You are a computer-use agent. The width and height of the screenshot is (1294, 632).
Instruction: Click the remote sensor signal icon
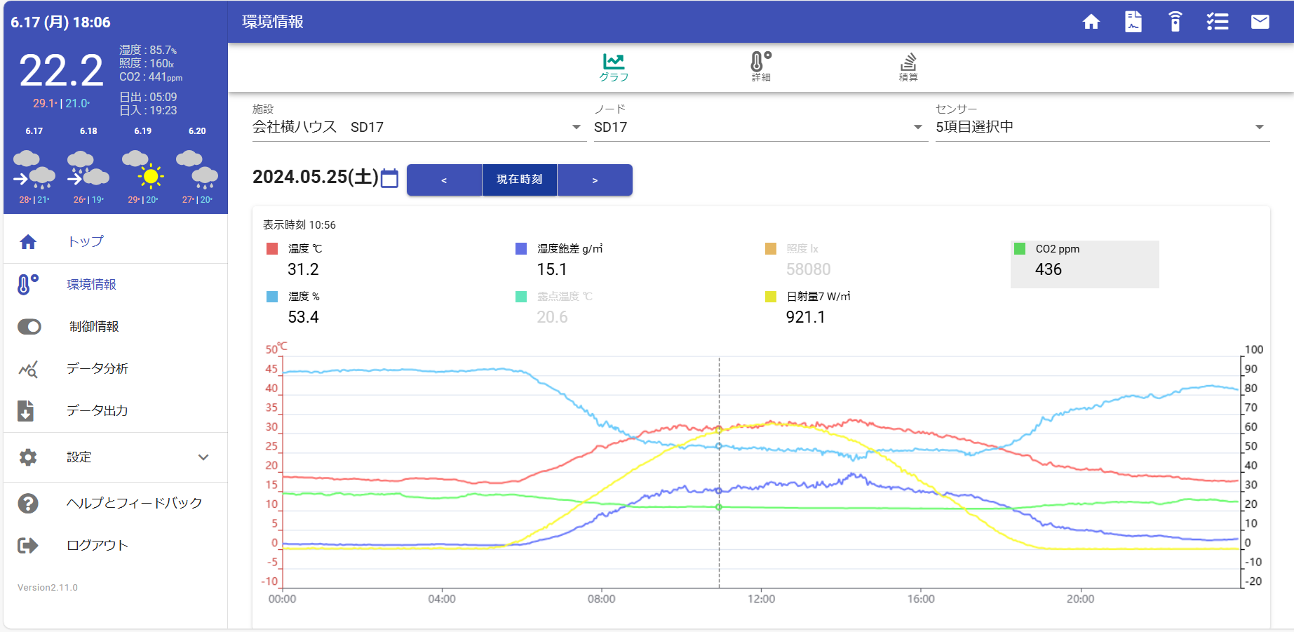pyautogui.click(x=1175, y=22)
